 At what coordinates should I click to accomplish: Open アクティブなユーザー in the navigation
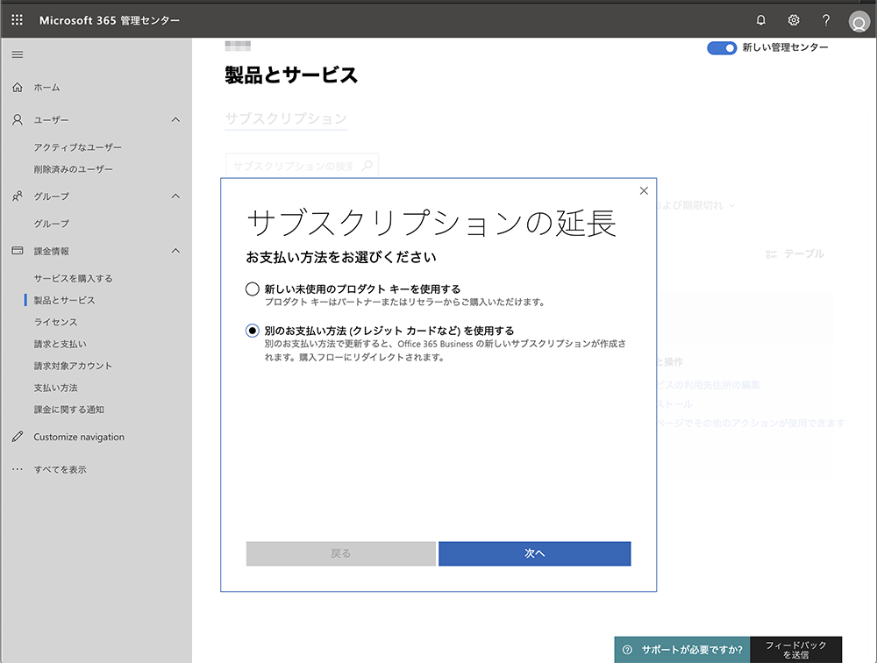tap(78, 147)
